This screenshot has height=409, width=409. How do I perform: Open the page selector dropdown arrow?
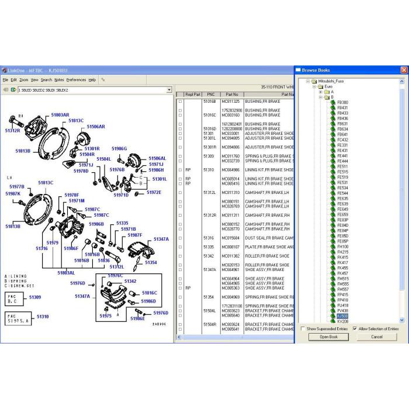(169, 90)
